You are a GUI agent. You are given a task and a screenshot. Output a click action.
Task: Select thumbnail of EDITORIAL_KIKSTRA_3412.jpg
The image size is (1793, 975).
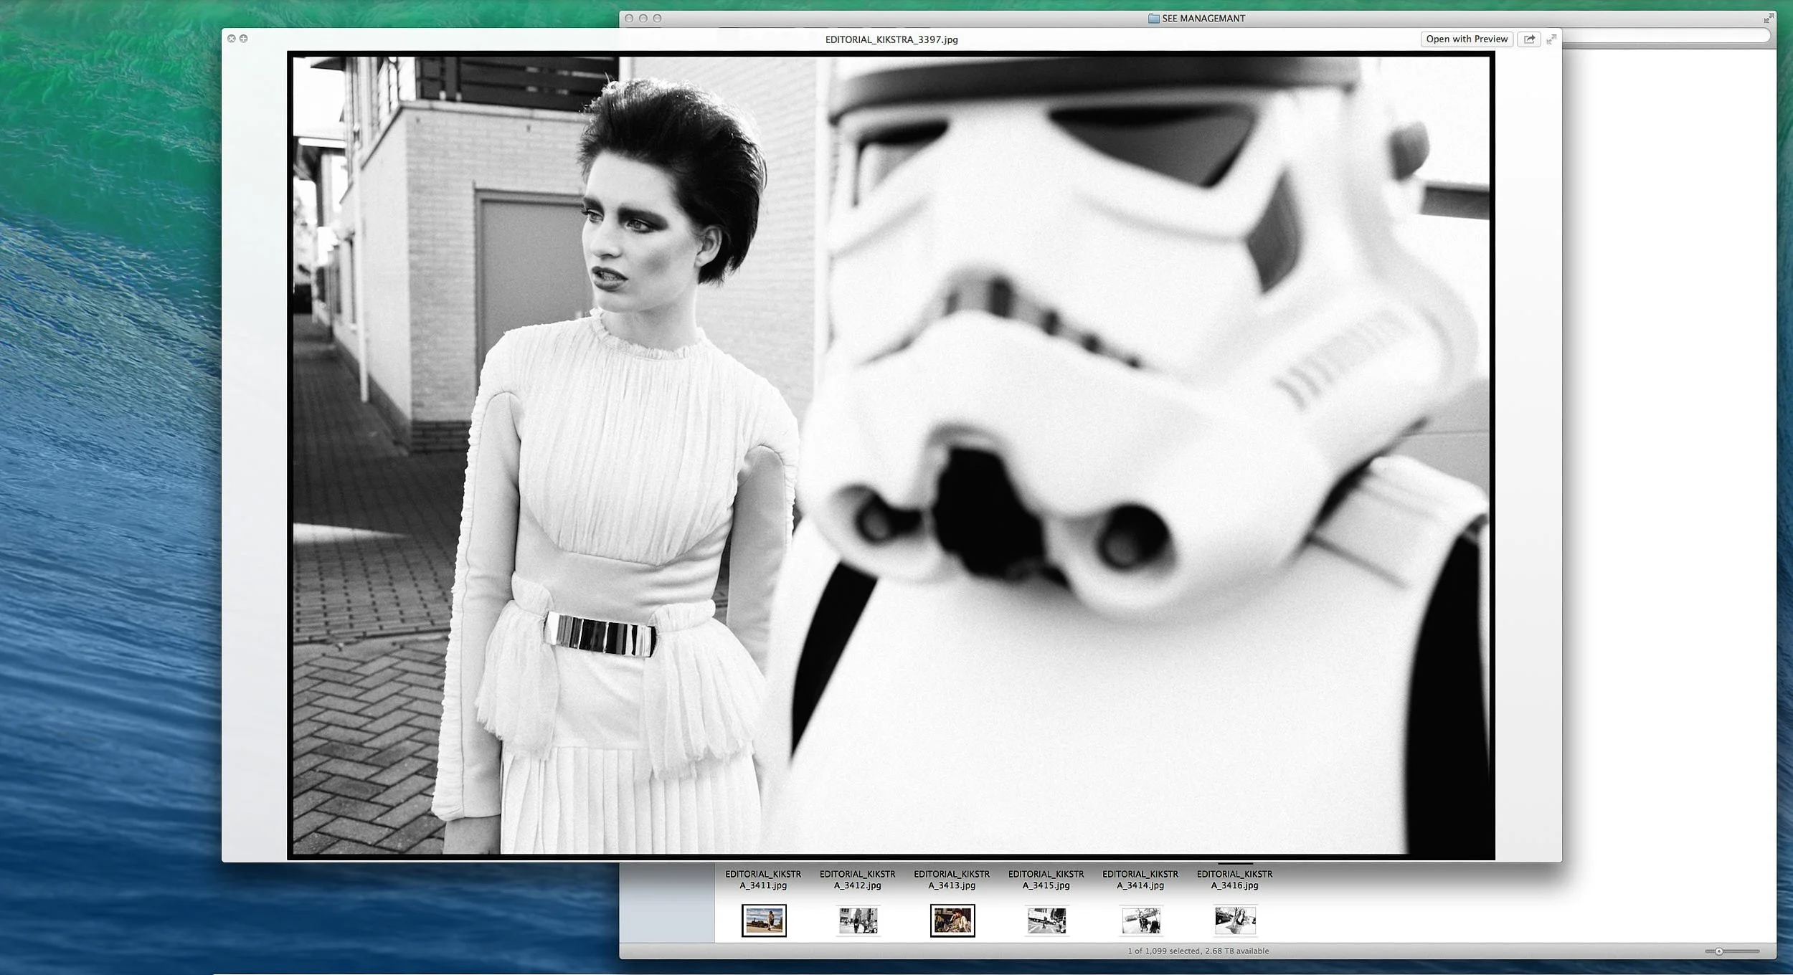[x=858, y=921]
